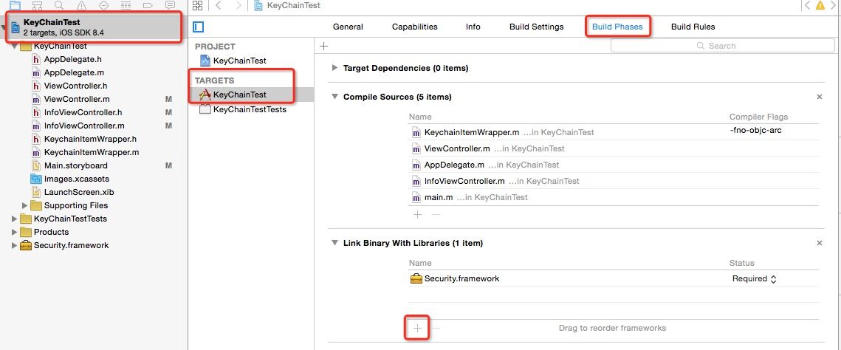Open the Test navigator diamond icon

click(104, 5)
